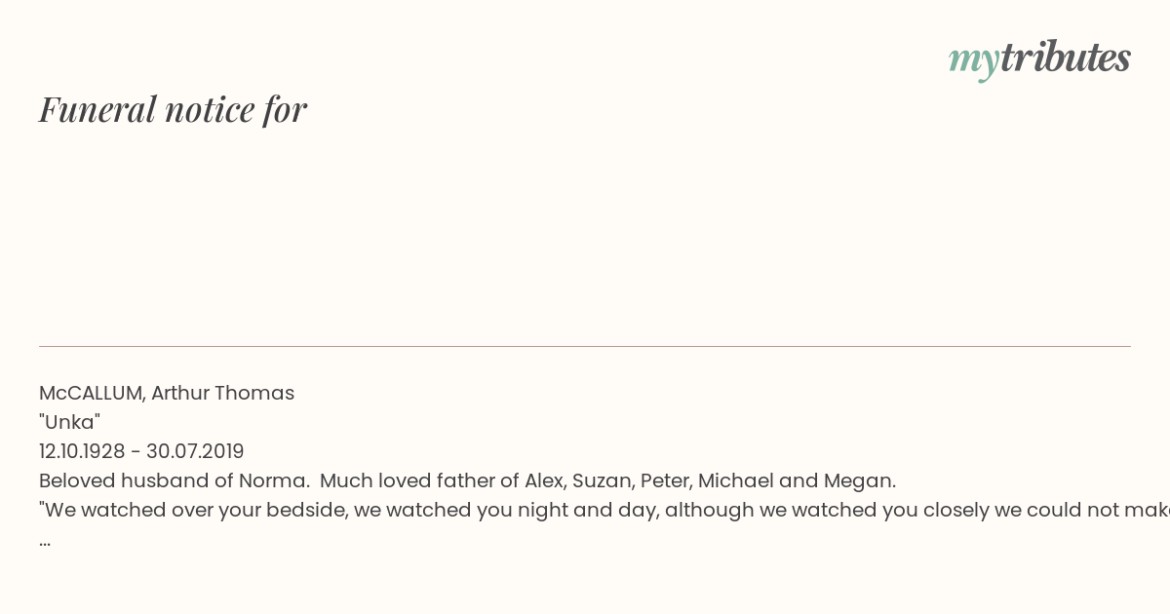Select the death date 30.07.2019
1170x614 pixels.
tap(195, 451)
